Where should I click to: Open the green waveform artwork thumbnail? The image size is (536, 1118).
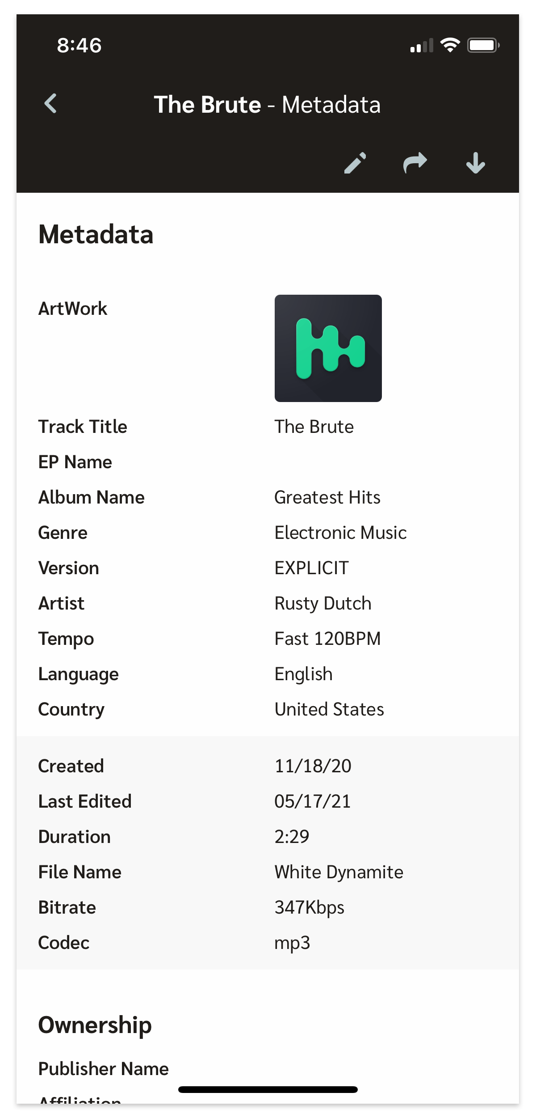[x=328, y=348]
